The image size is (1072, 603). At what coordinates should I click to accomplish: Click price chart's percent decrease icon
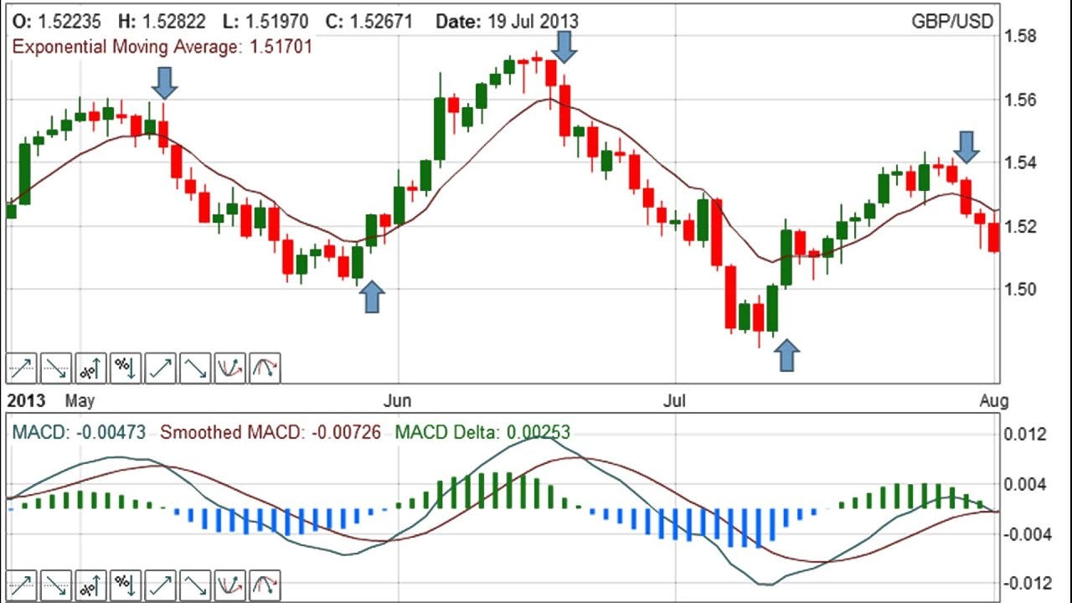[x=126, y=368]
